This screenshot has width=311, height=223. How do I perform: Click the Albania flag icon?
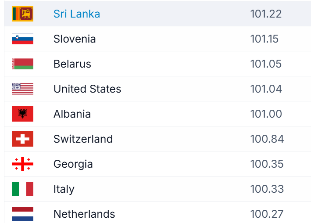click(x=22, y=114)
